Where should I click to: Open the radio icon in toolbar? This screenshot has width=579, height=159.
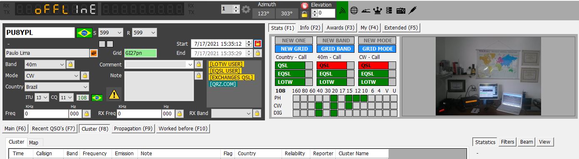point(401,11)
